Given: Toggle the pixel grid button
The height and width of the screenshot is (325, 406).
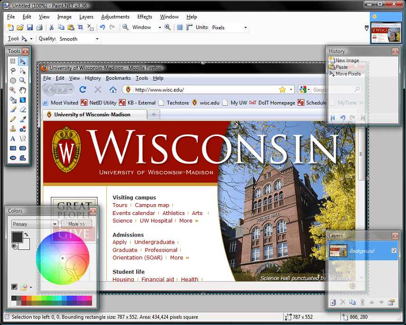Looking at the screenshot, I should [x=180, y=27].
